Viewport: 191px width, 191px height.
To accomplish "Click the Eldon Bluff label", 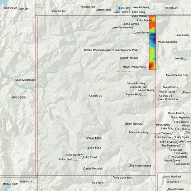I will (66, 159).
